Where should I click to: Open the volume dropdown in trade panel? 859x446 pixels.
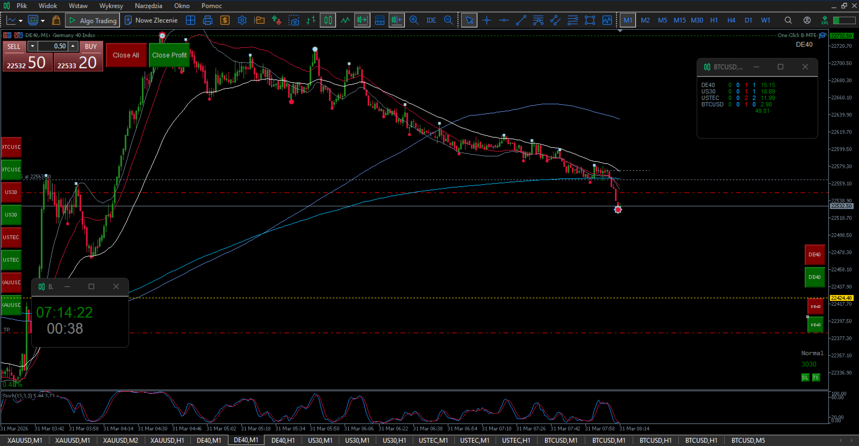(32, 46)
